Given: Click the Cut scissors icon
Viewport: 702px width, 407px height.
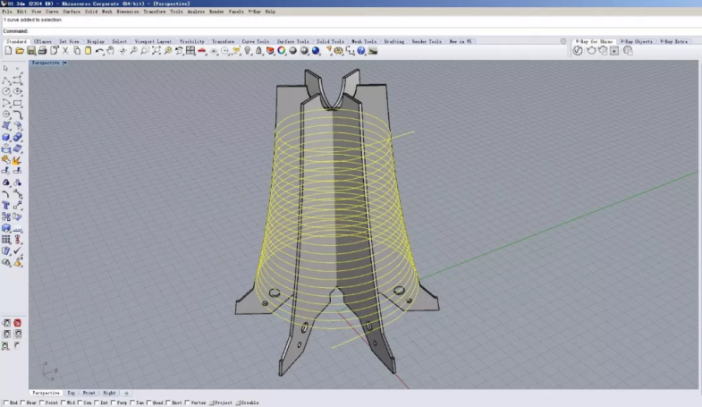Looking at the screenshot, I should tap(65, 51).
